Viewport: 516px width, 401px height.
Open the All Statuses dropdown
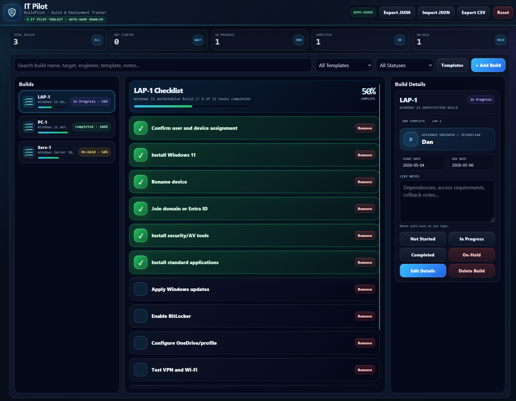[405, 65]
